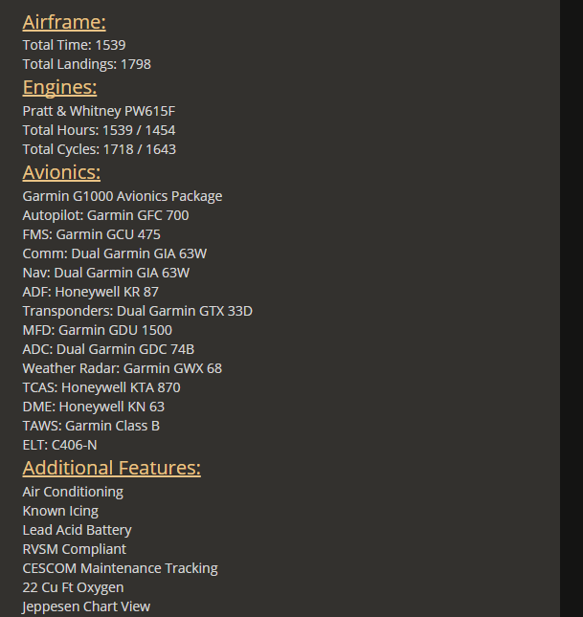Click the Jeppesen Chart View line

86,606
